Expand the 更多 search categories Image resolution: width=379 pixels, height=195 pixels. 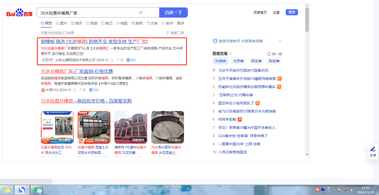tap(181, 23)
